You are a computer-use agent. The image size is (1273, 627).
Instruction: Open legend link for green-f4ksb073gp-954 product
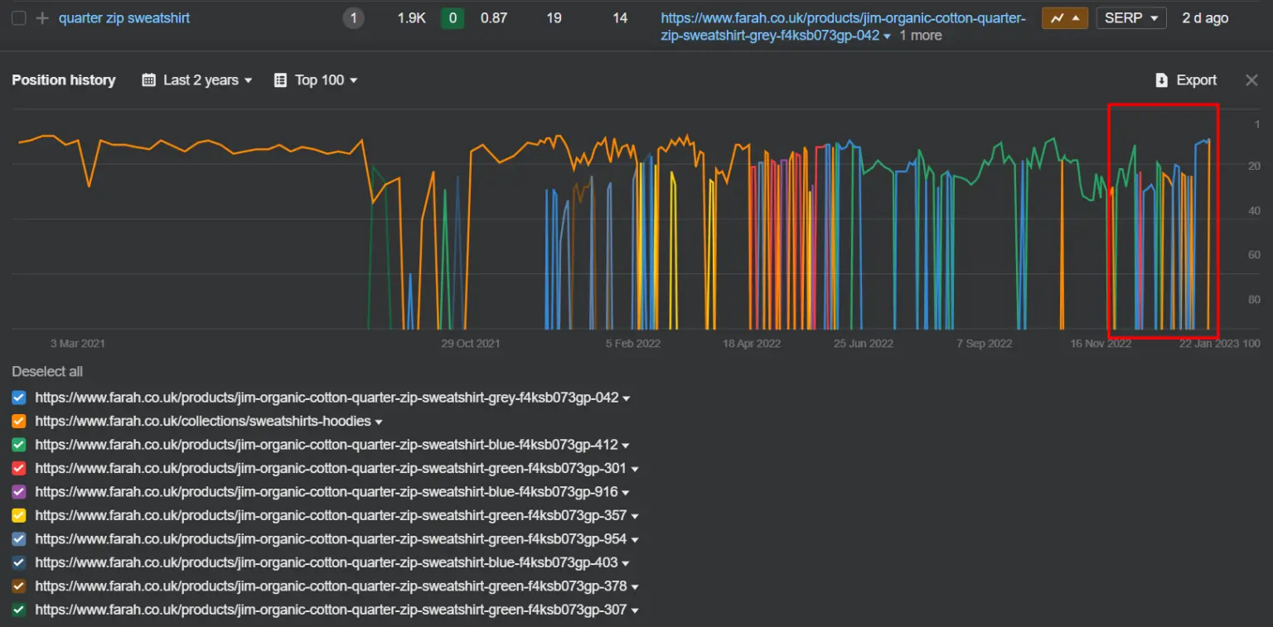pyautogui.click(x=331, y=539)
